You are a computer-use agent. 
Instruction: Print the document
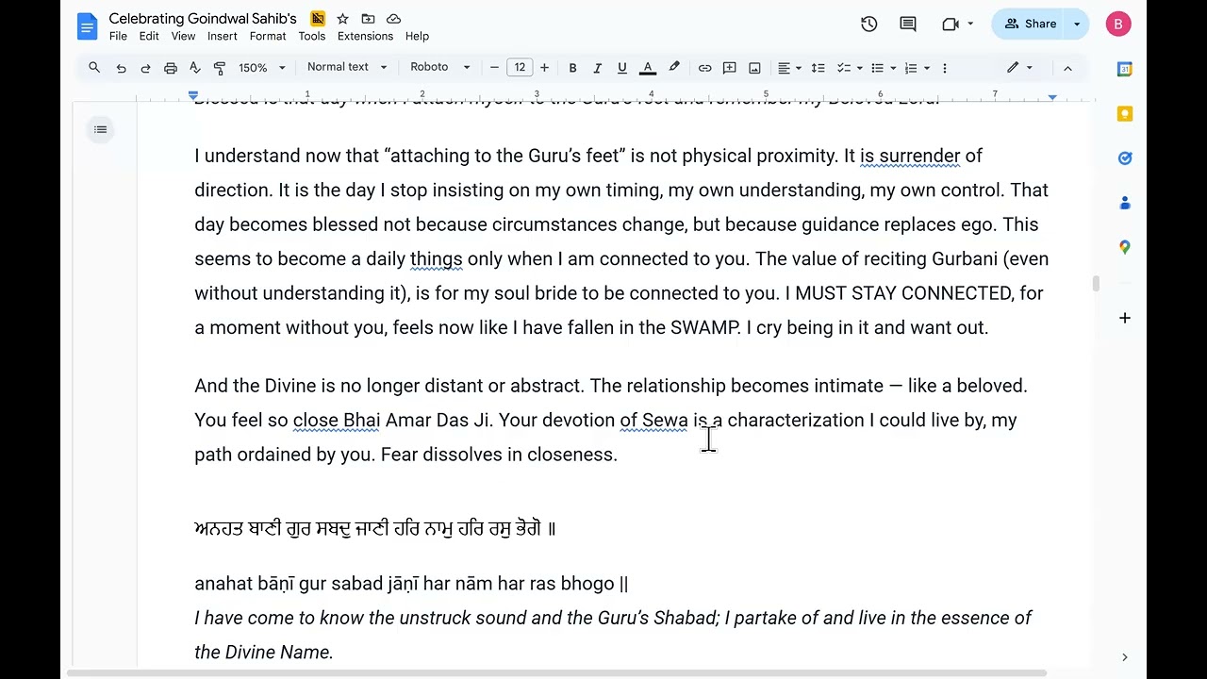[x=171, y=68]
